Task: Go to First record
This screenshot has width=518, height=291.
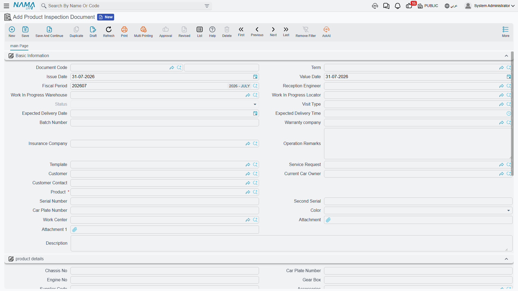Action: click(x=241, y=32)
